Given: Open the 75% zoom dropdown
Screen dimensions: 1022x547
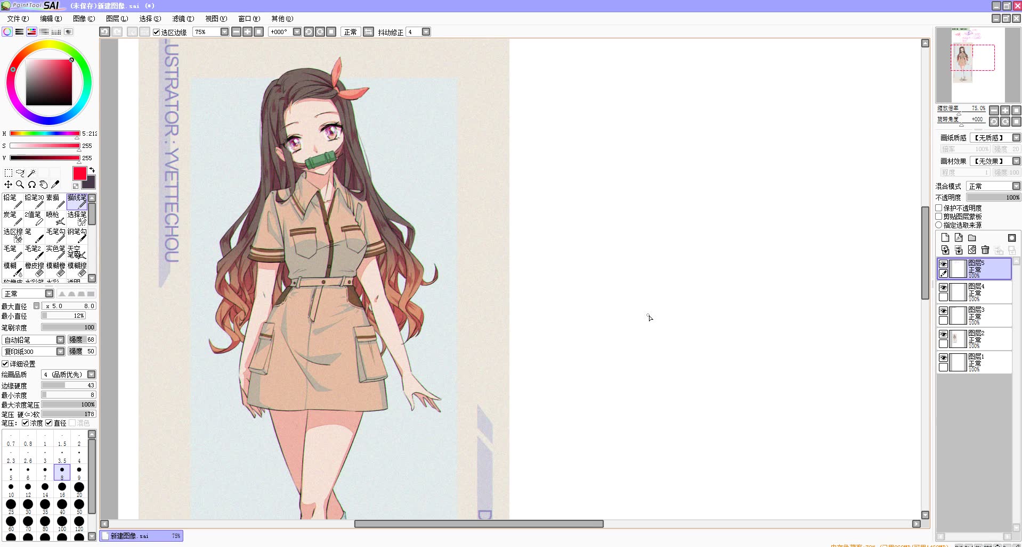Looking at the screenshot, I should tap(224, 32).
